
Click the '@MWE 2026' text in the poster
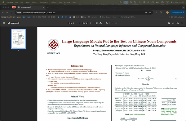[54, 53]
